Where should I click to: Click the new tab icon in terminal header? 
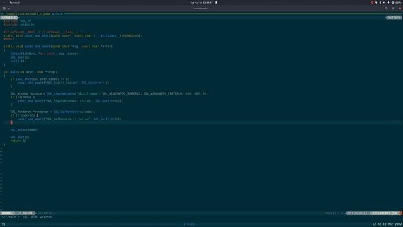click(x=4, y=8)
